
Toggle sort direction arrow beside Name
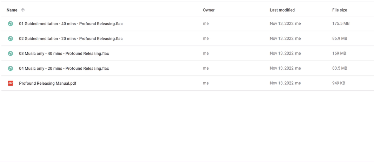point(23,10)
